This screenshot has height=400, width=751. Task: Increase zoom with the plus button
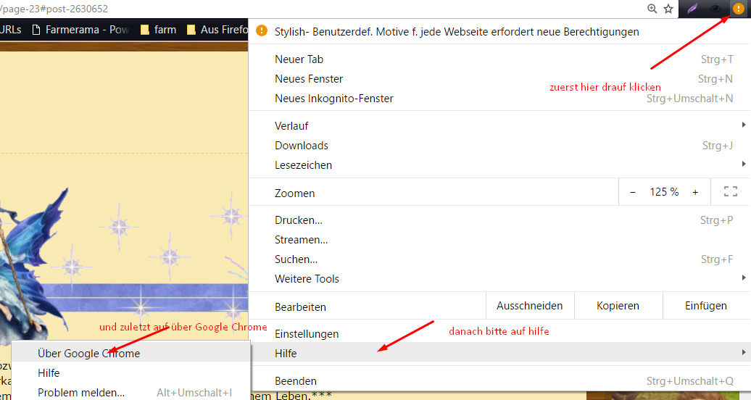pos(695,192)
